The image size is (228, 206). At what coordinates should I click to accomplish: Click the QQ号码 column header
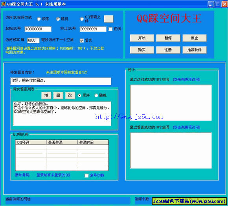(x=31, y=142)
